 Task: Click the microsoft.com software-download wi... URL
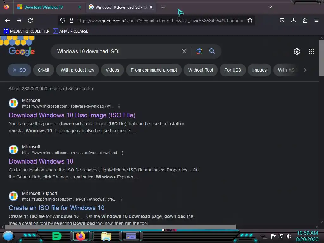[68, 106]
